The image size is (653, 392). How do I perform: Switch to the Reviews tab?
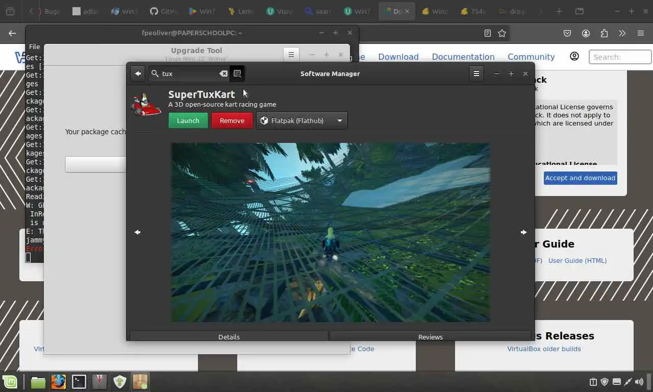[x=431, y=336]
